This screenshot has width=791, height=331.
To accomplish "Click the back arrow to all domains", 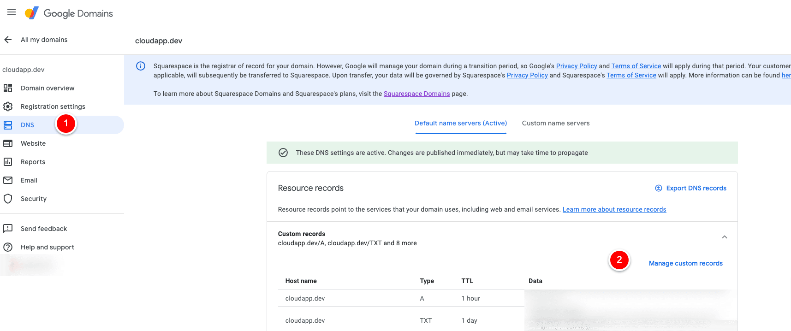I will 8,40.
